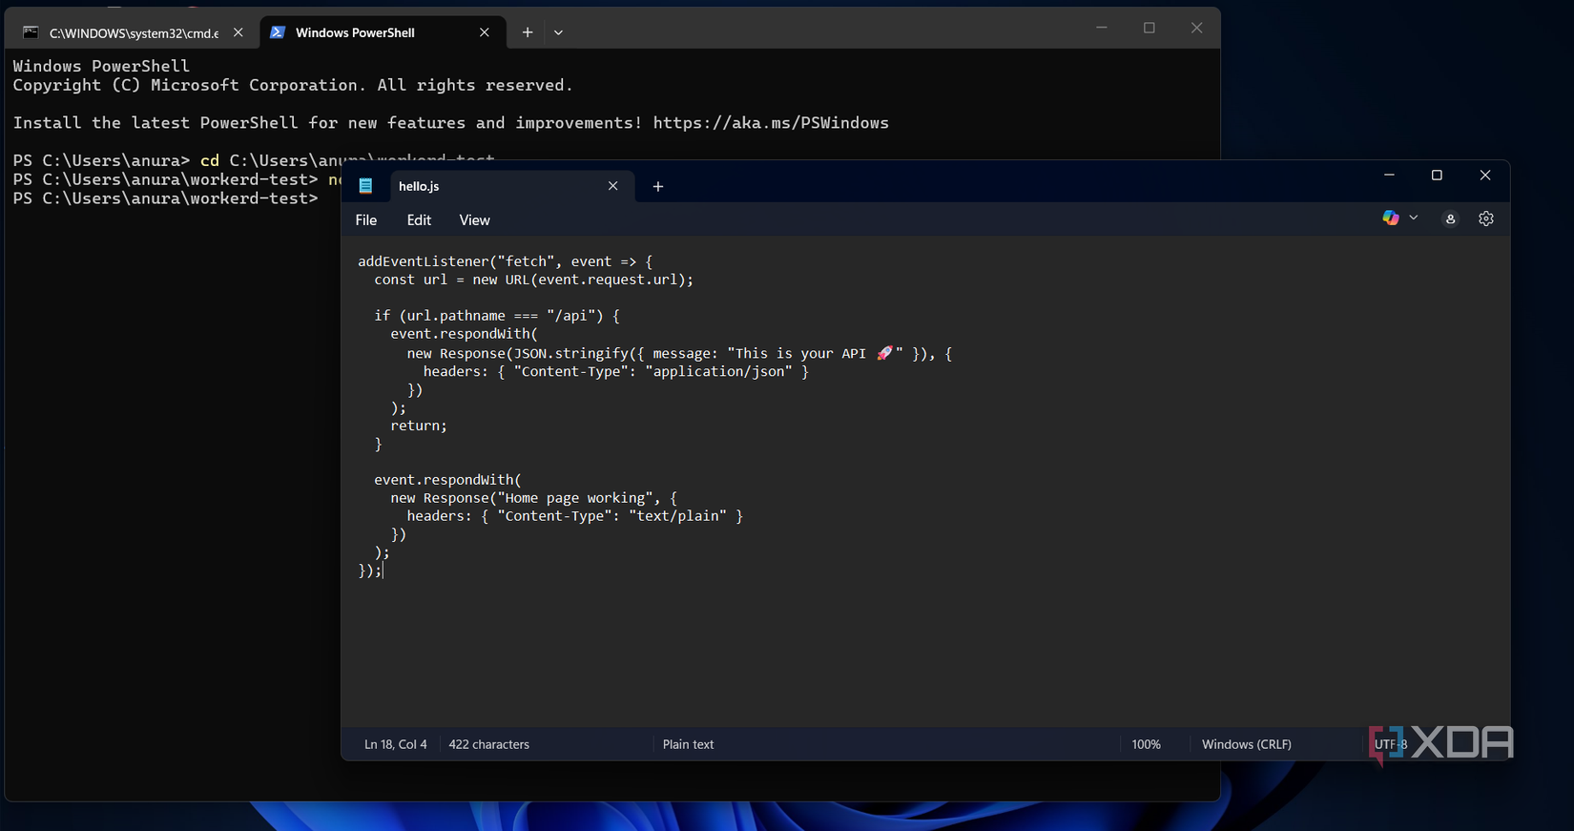This screenshot has width=1574, height=831.
Task: Open the account sign-in icon in Notepad
Action: pyautogui.click(x=1450, y=219)
